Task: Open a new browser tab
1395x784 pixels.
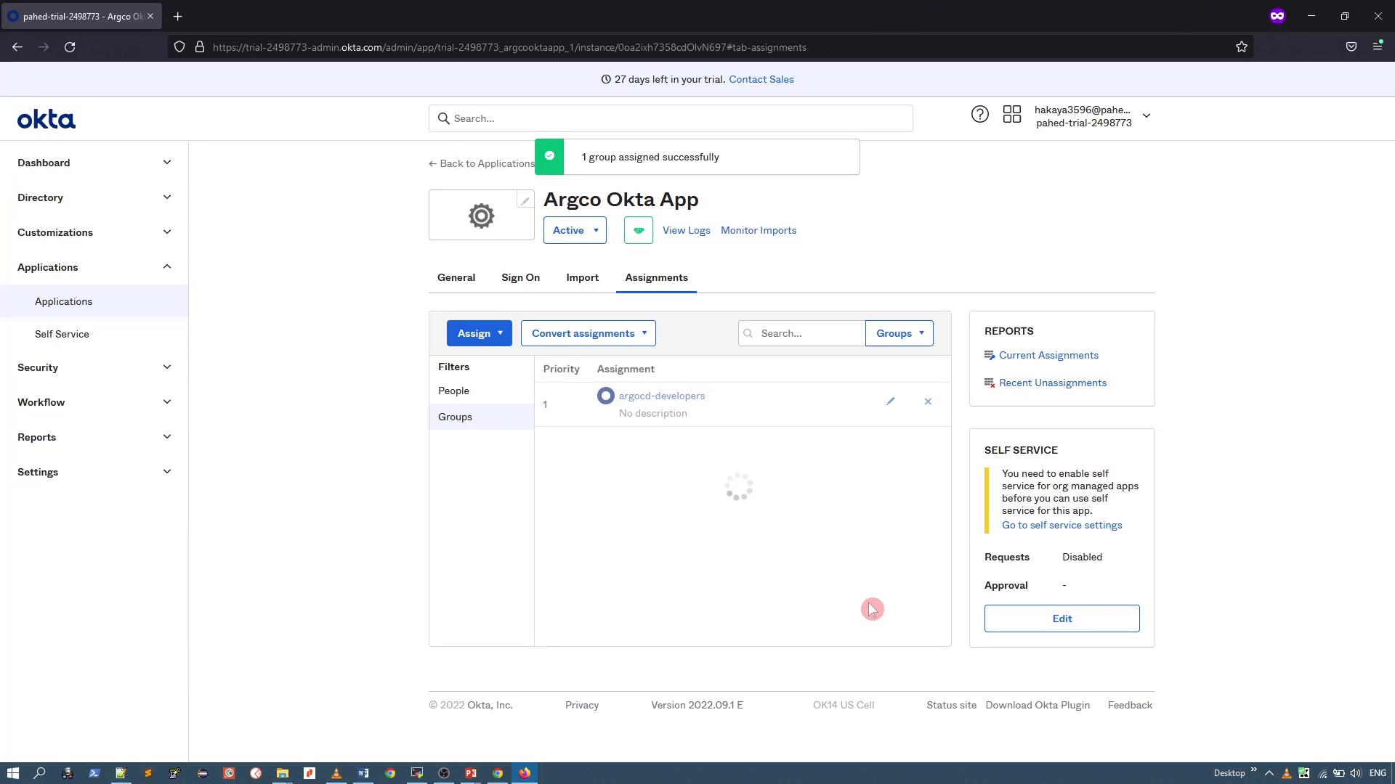Action: tap(178, 16)
